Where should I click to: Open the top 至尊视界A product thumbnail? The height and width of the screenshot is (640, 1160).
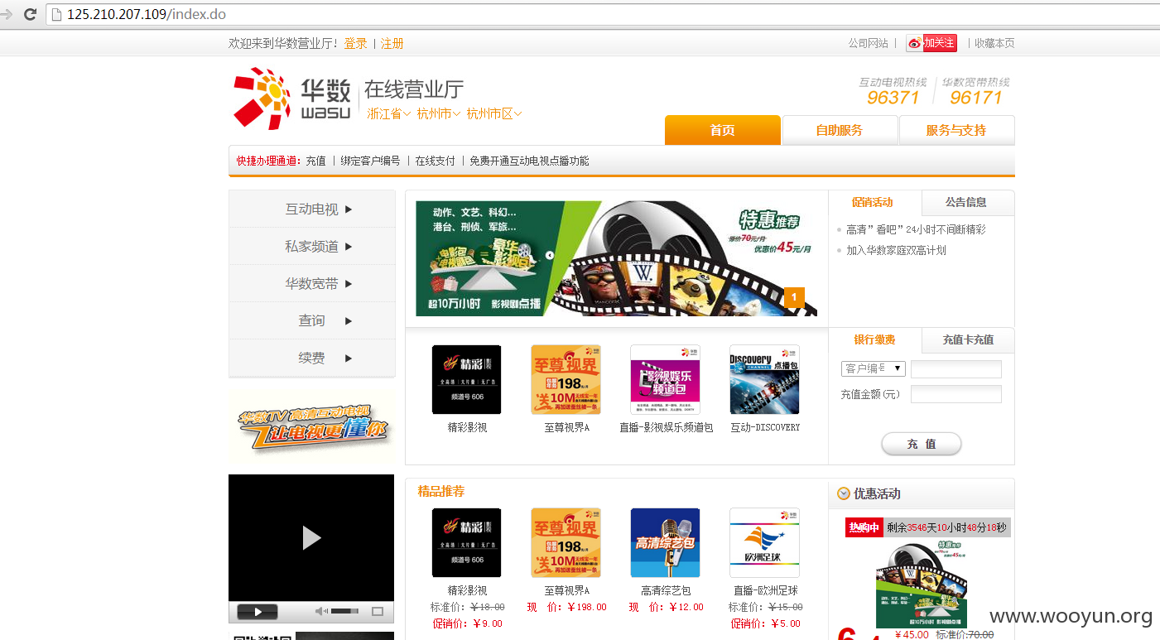pyautogui.click(x=566, y=379)
